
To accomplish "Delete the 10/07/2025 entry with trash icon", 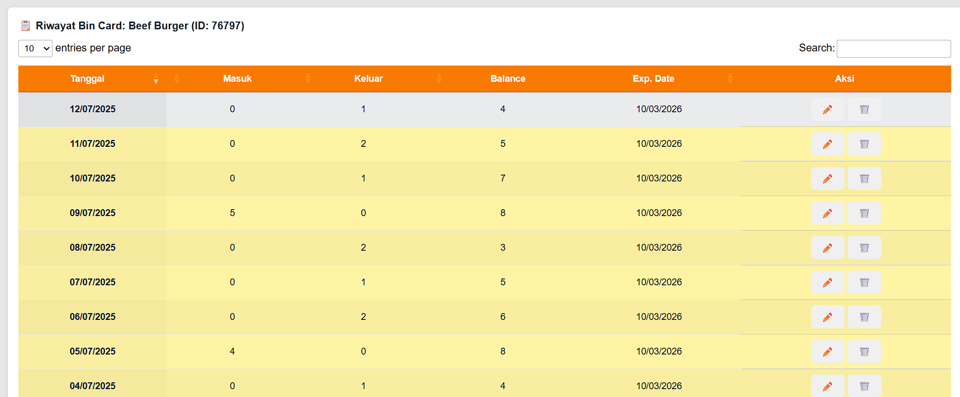I will 865,178.
